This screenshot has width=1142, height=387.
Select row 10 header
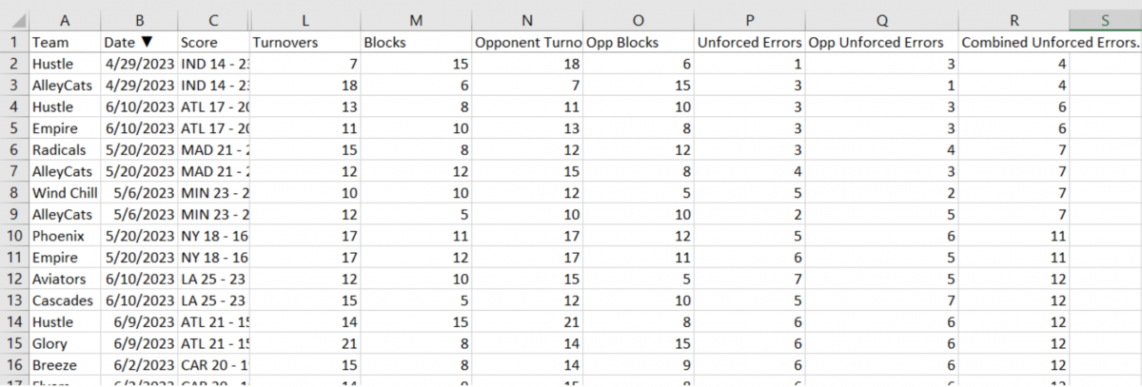click(x=13, y=236)
